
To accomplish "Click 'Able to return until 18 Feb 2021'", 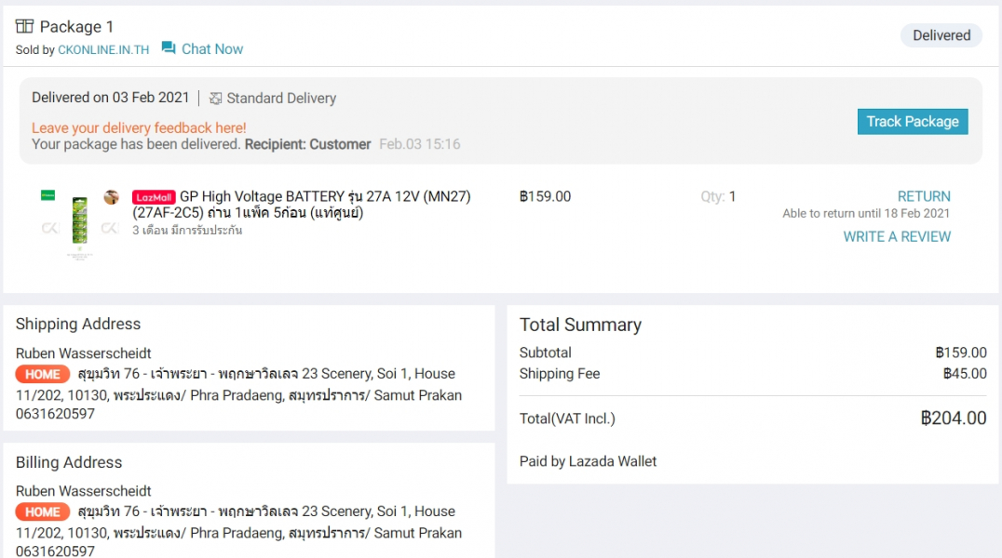I will [x=866, y=214].
